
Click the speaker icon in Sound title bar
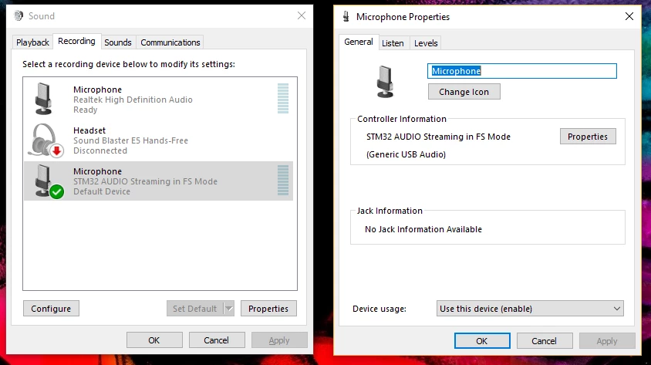click(x=19, y=15)
